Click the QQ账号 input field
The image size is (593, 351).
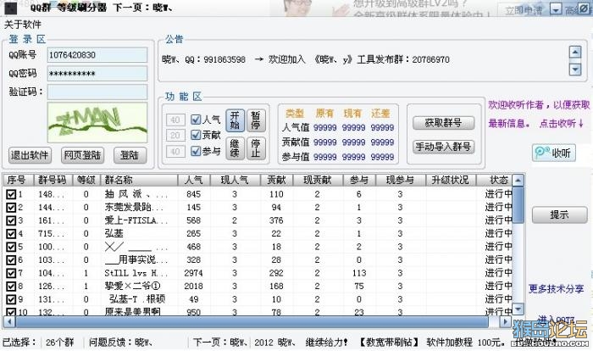97,55
